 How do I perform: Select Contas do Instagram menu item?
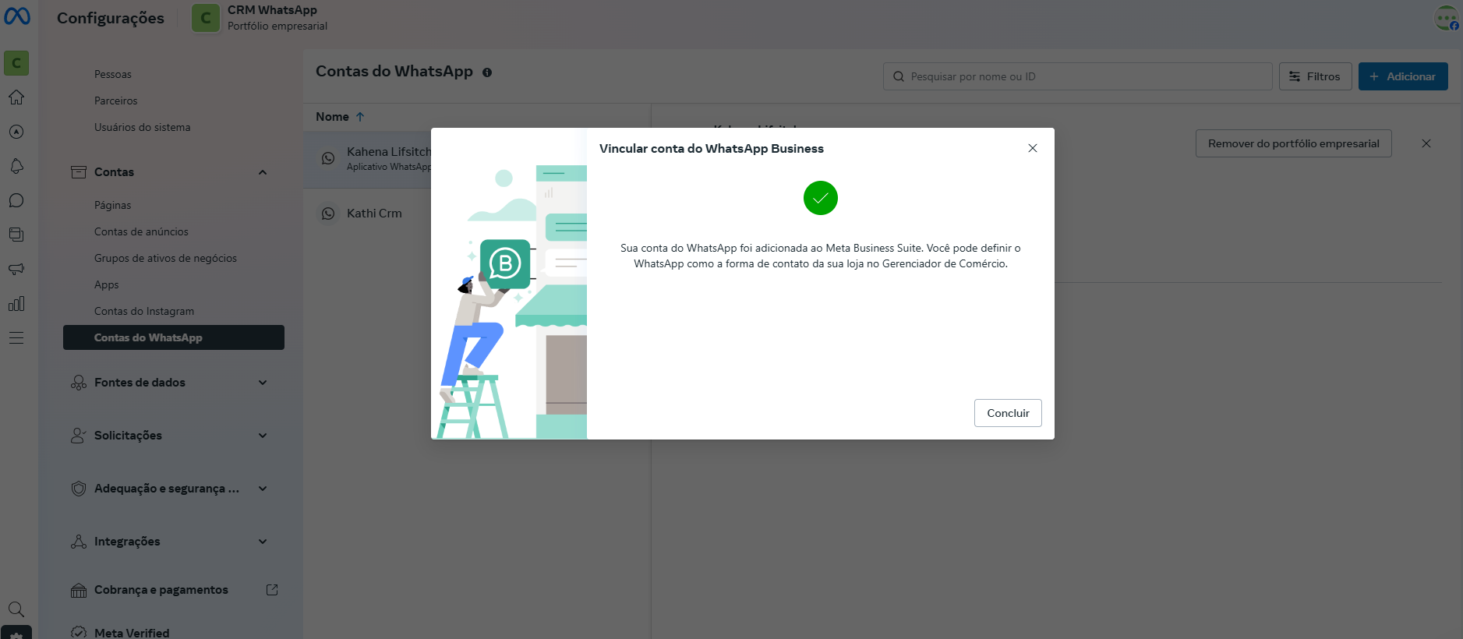click(x=144, y=311)
